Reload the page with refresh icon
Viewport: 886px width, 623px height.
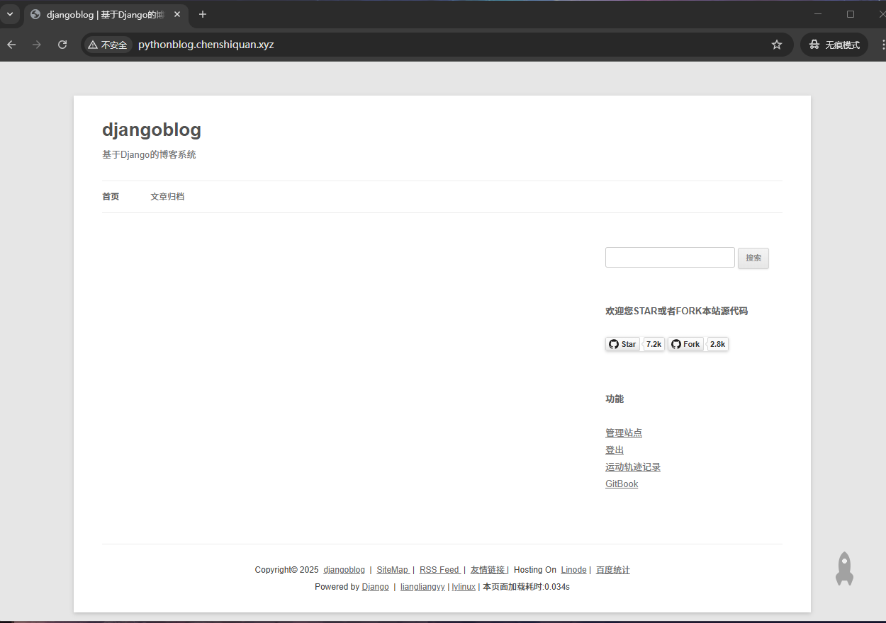62,45
